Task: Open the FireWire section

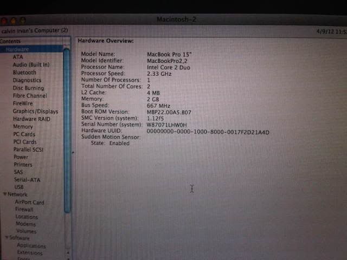Action: 23,103
